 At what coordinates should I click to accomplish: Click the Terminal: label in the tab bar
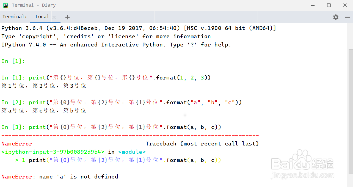[x=15, y=16]
